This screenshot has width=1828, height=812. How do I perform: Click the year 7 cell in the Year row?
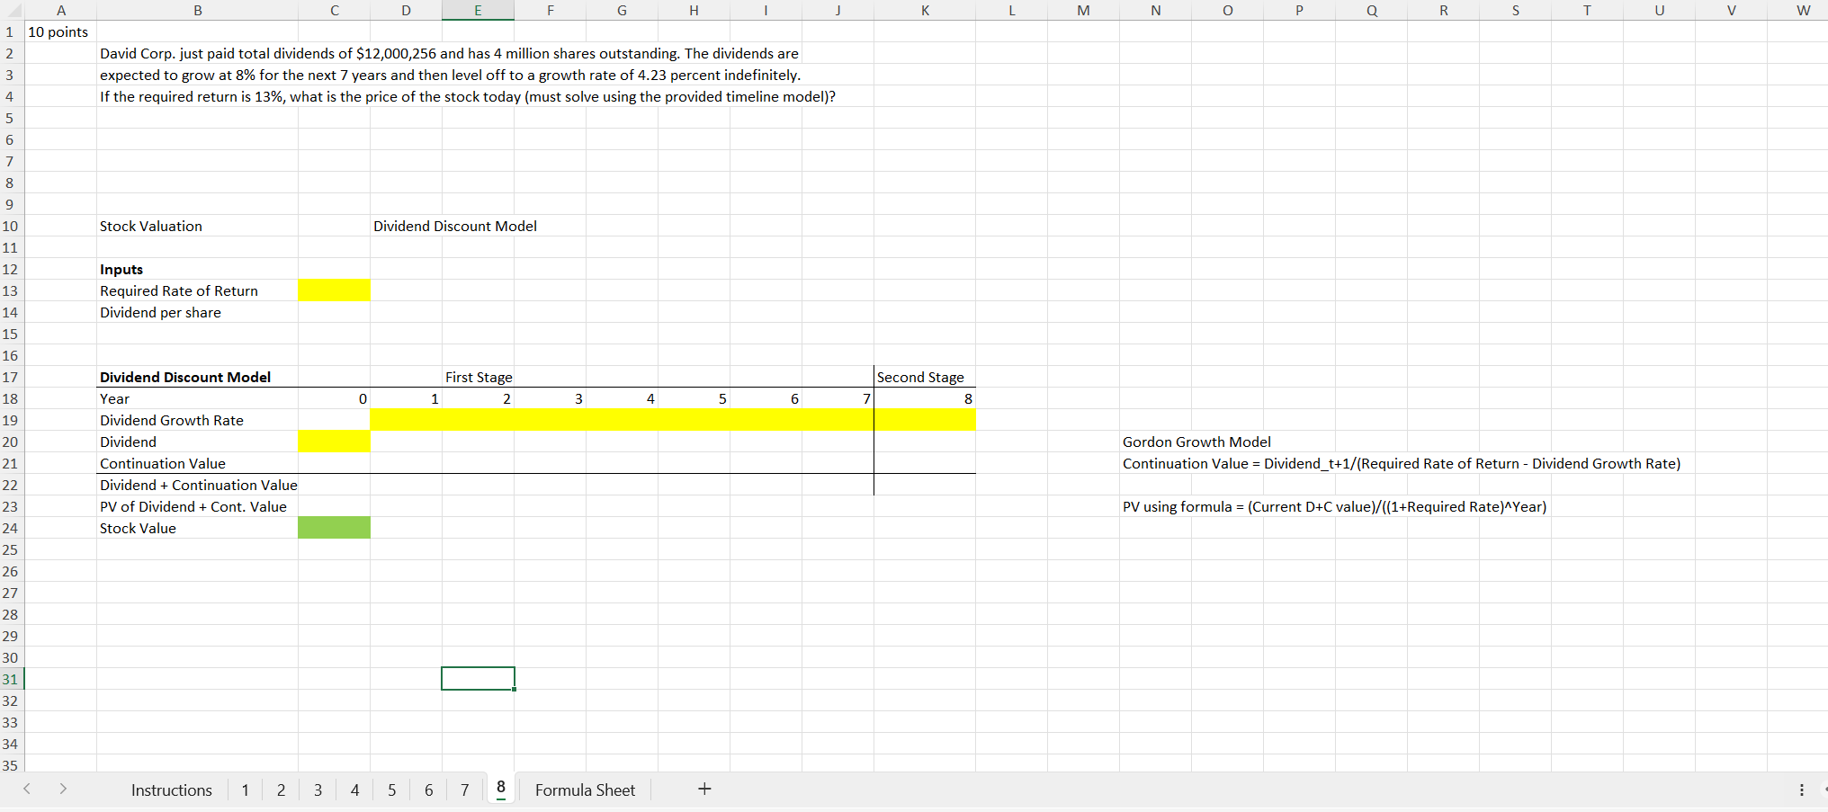(838, 398)
